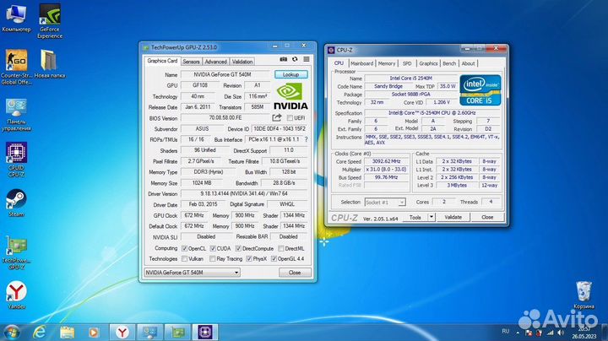Select the Recycle Bin (Корзина) icon
The image size is (608, 341).
click(x=584, y=295)
